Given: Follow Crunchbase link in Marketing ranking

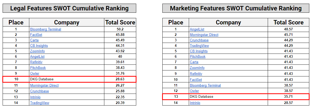Looking at the screenshot, I should point(199,40).
